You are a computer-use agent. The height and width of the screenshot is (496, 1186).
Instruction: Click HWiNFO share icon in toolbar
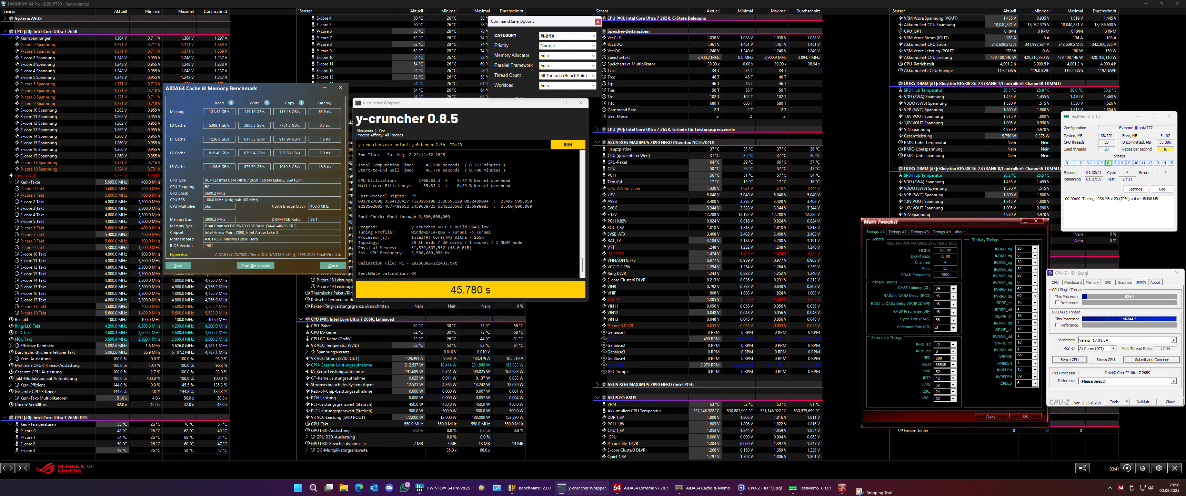pyautogui.click(x=1083, y=468)
